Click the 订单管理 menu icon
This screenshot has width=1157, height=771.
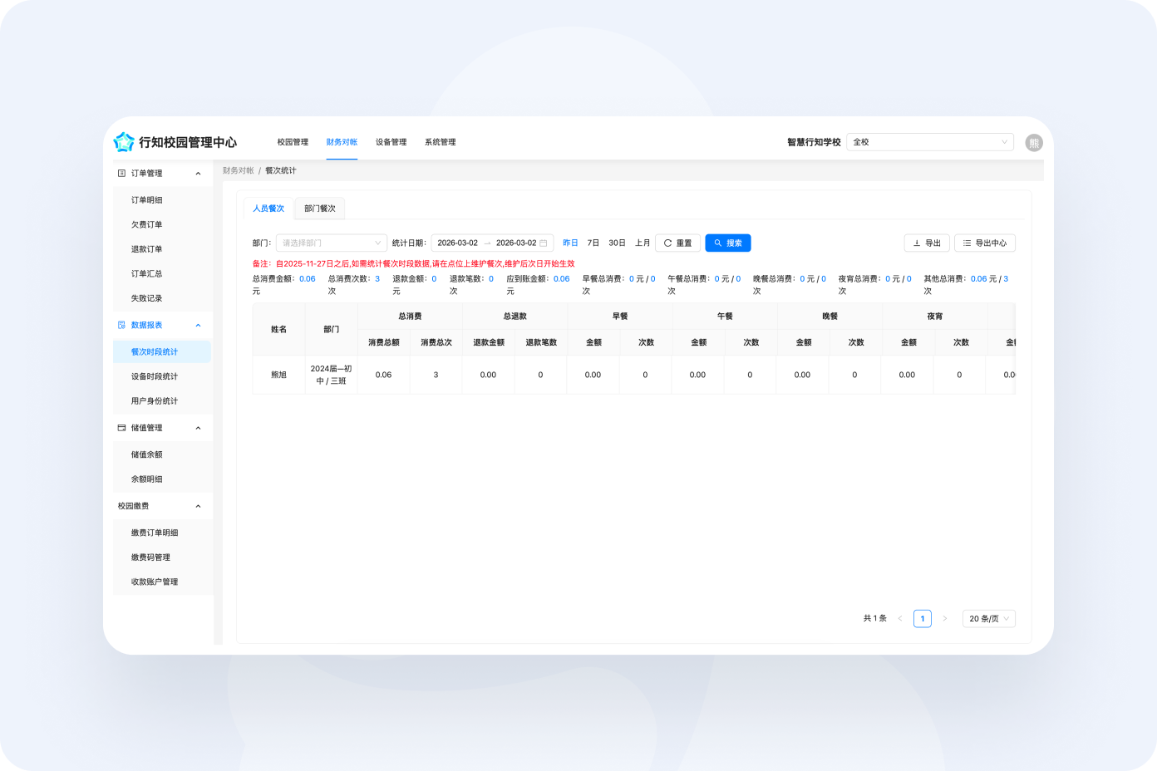click(121, 174)
